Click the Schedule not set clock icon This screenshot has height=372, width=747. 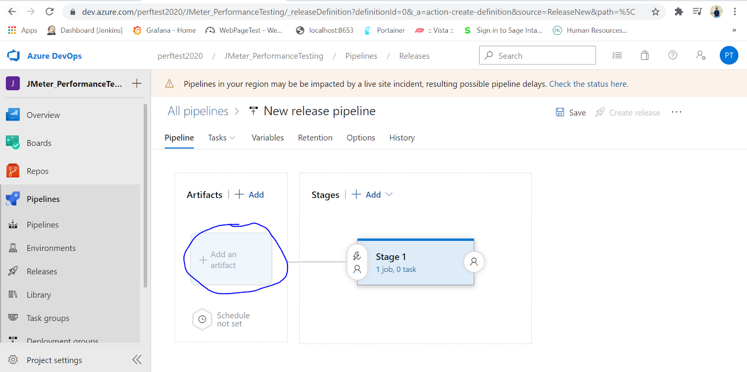click(x=202, y=319)
